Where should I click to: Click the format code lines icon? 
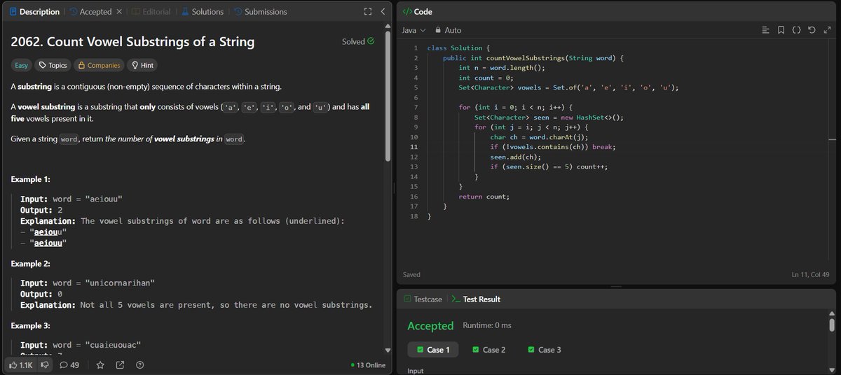765,30
